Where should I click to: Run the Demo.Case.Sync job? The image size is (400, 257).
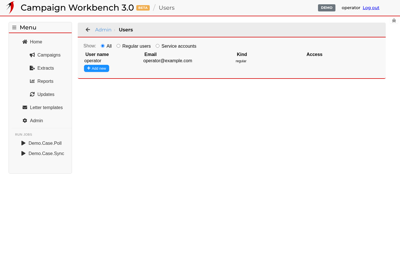pos(46,153)
